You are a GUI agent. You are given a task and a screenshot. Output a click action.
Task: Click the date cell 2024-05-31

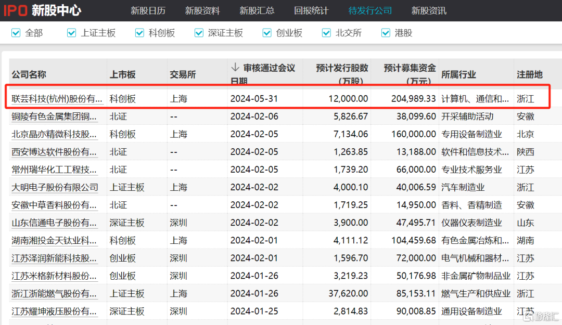pos(254,98)
